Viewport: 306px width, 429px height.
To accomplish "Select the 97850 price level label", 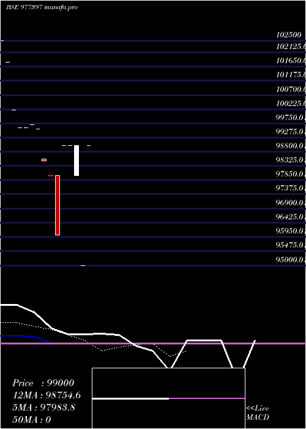I will coord(291,174).
